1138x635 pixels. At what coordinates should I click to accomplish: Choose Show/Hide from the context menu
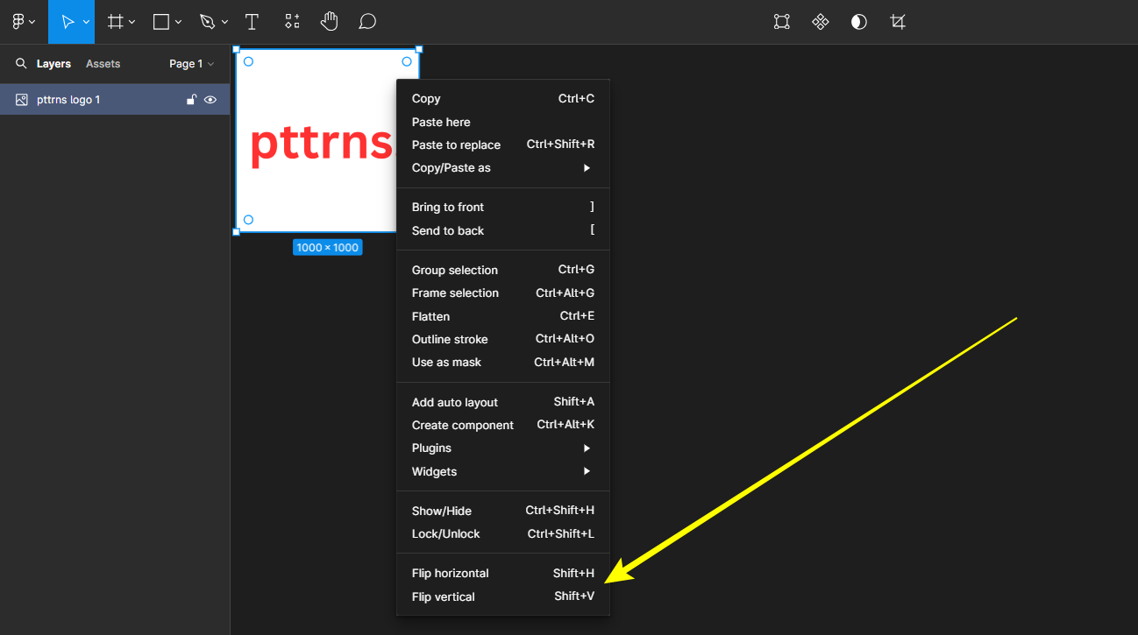pos(503,511)
